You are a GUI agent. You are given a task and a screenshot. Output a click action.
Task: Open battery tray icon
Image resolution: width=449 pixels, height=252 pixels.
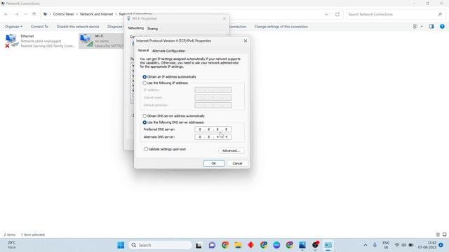point(411,245)
